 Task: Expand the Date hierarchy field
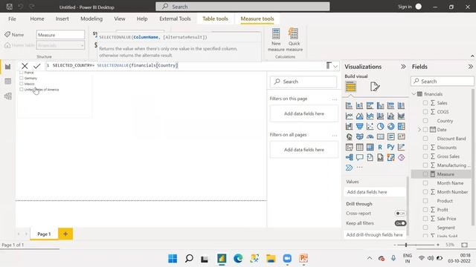click(x=419, y=130)
